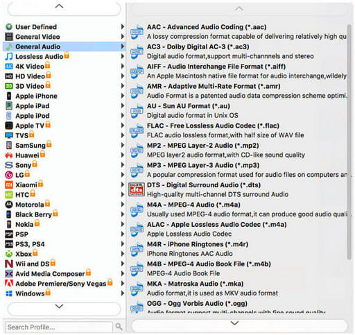Click the Wii and DS Nintendo icon
The image size is (355, 335).
click(x=9, y=264)
